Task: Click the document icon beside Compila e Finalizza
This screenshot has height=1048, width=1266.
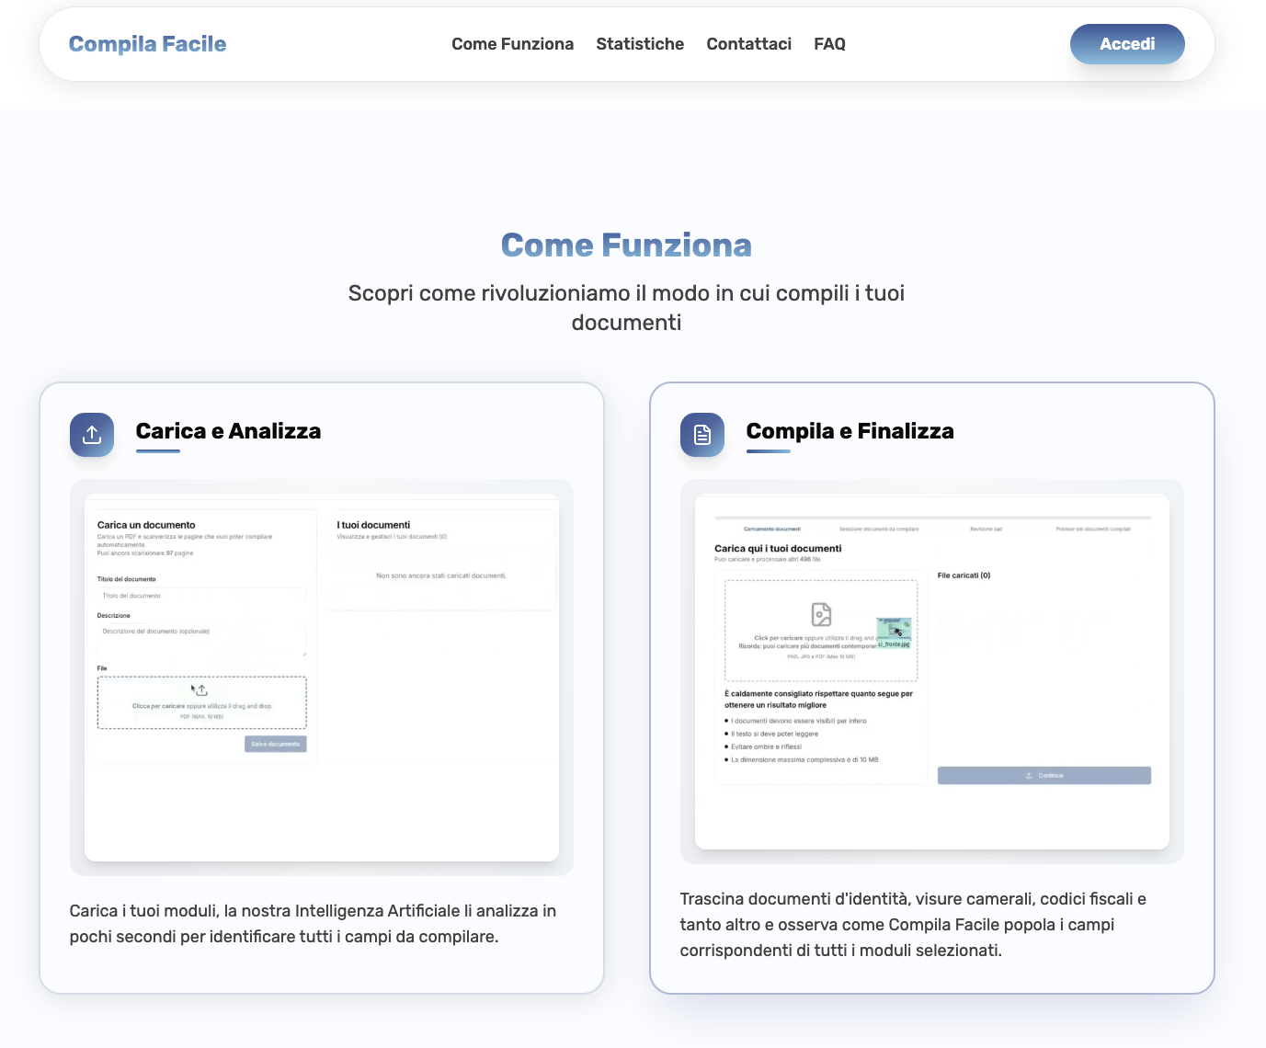Action: click(702, 435)
